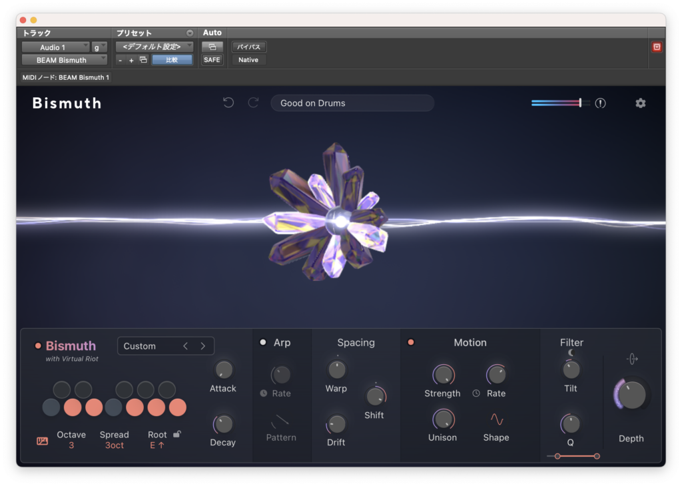The width and height of the screenshot is (682, 486).
Task: Open the Custom scale dropdown
Action: 165,346
